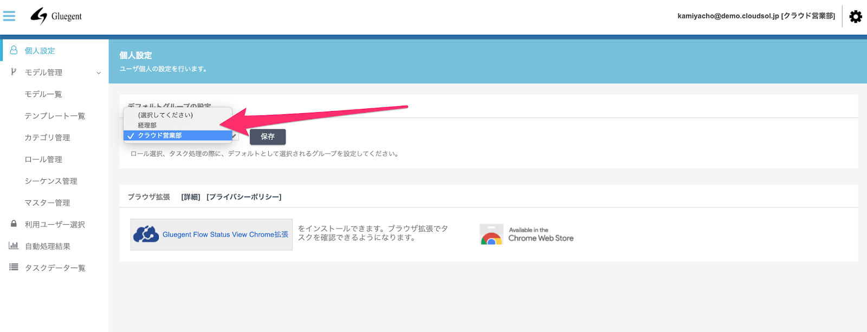Viewport: 867px width, 332px height.
Task: Open settings gear icon
Action: (x=856, y=17)
